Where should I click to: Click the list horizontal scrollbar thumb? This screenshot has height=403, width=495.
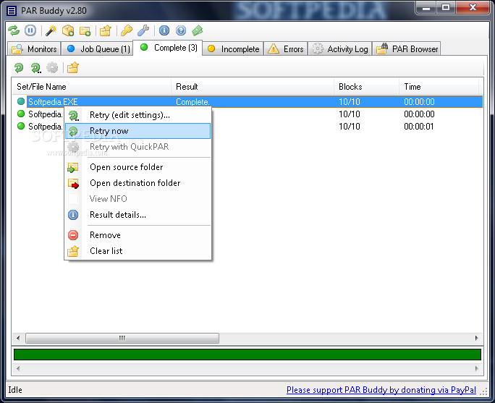pos(122,338)
